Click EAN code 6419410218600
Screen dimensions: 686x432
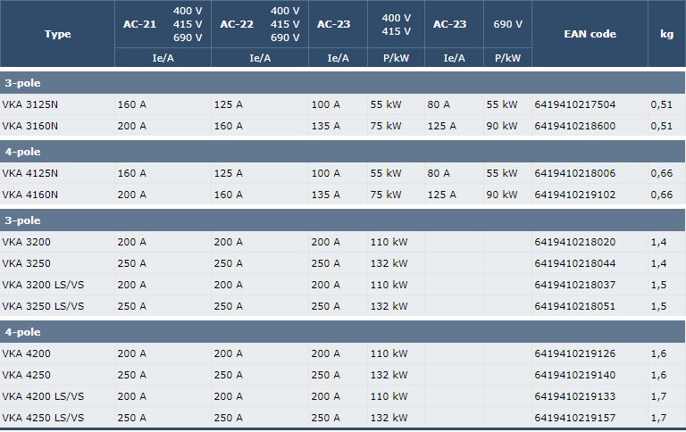pyautogui.click(x=574, y=126)
